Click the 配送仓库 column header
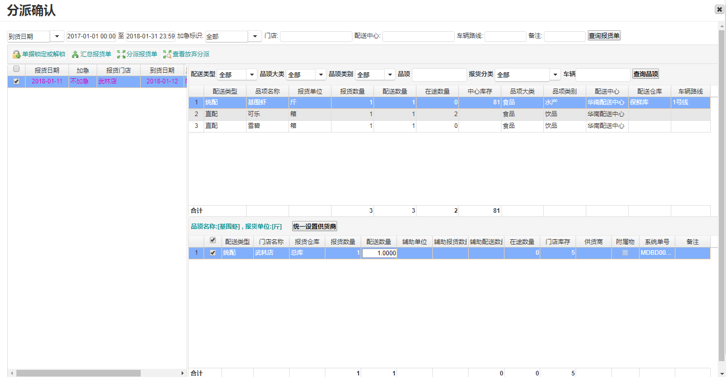The height and width of the screenshot is (377, 726). (x=650, y=91)
